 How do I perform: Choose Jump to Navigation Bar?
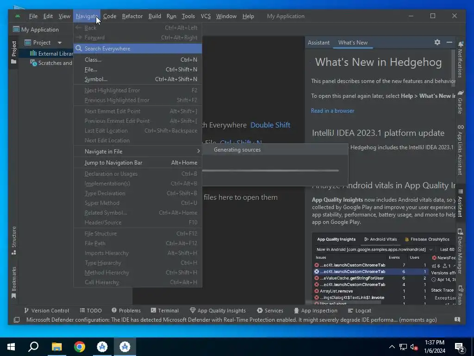[x=137, y=163]
